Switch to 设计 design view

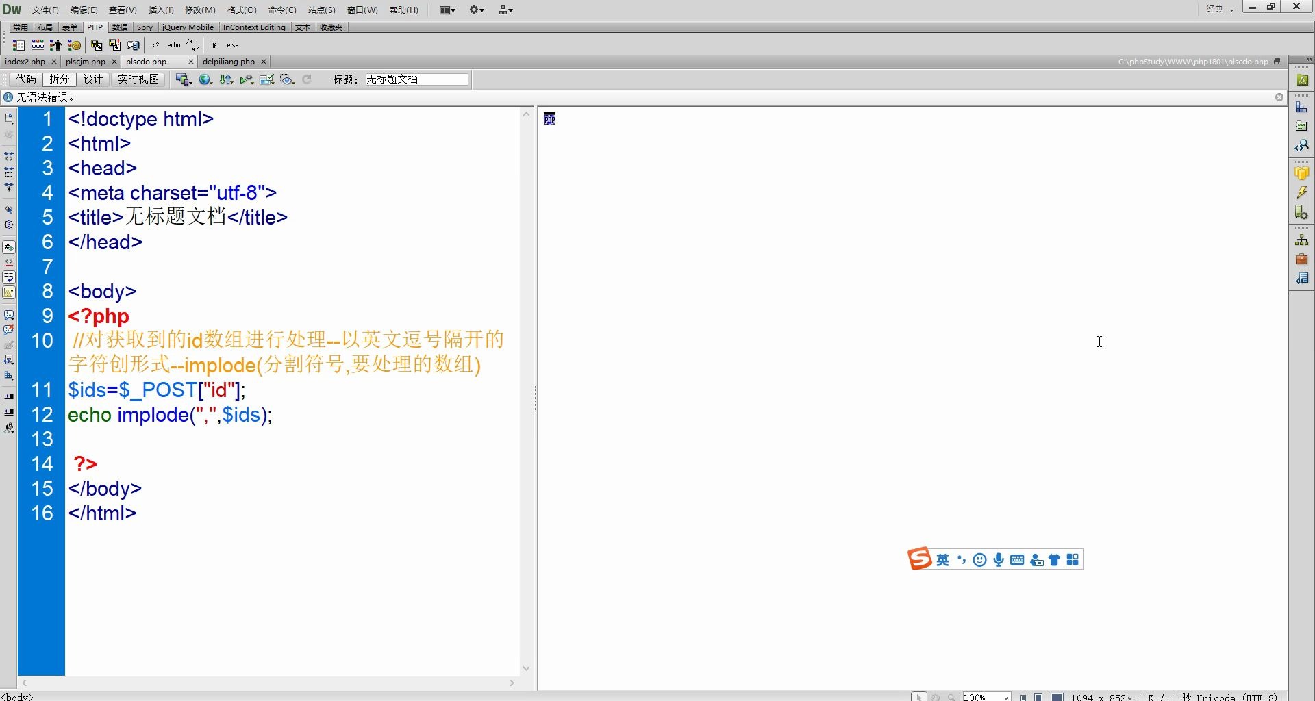point(93,79)
